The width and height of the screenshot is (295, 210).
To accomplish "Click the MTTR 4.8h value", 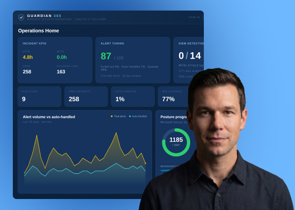I will 27,57.
